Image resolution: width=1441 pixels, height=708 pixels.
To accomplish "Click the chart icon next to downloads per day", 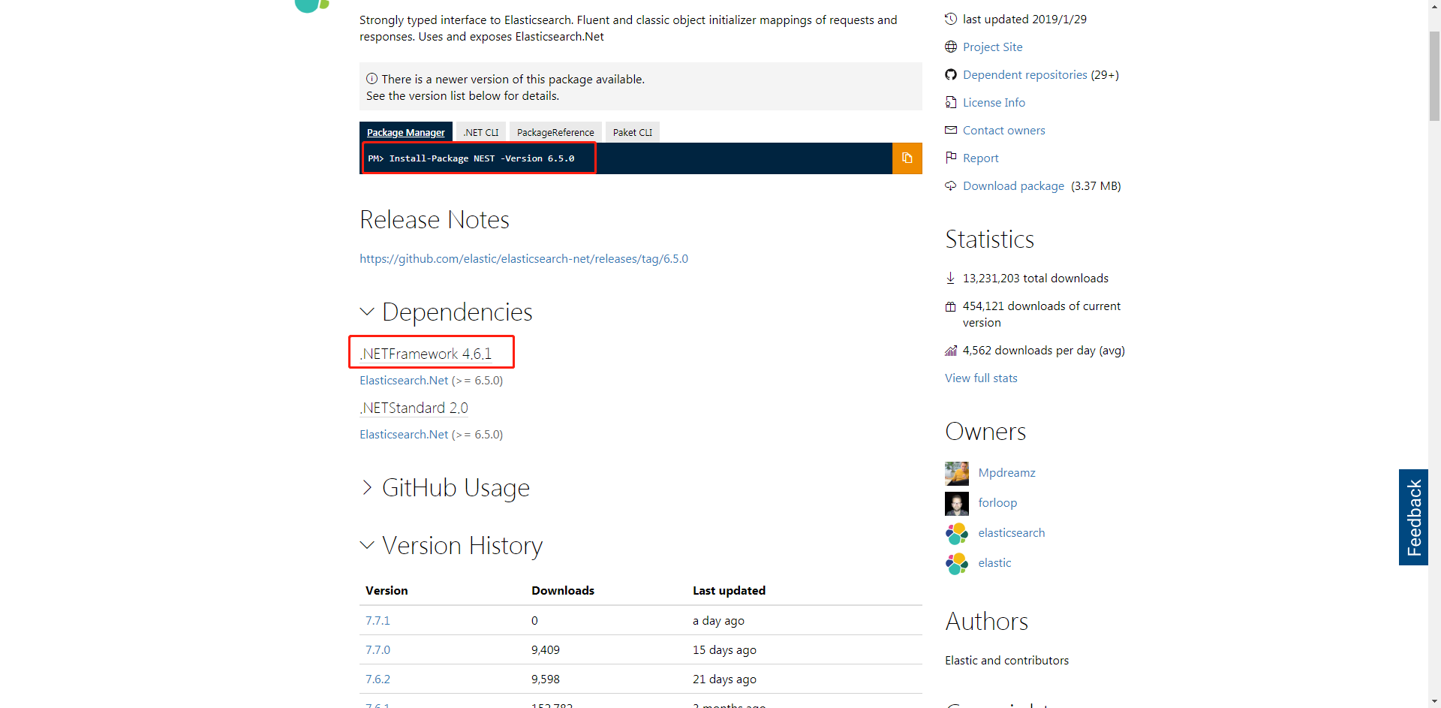I will click(950, 350).
